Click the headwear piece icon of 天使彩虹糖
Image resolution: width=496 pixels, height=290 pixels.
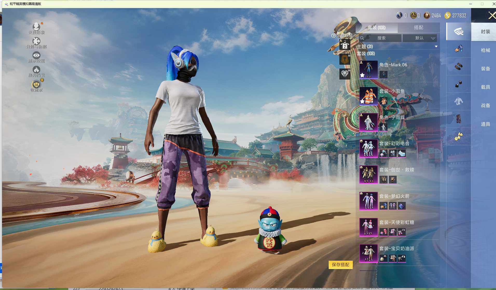click(x=383, y=232)
